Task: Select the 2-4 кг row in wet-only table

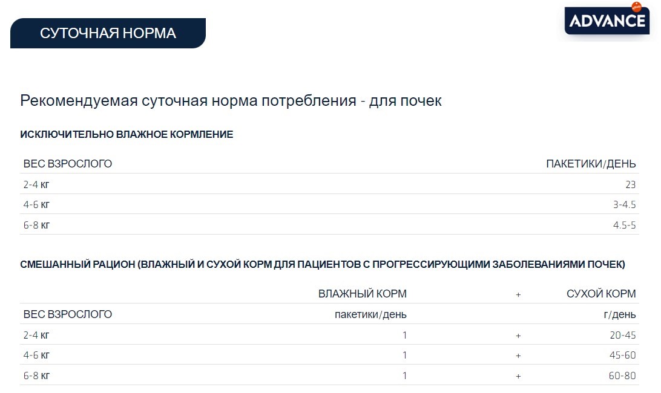Action: [329, 184]
